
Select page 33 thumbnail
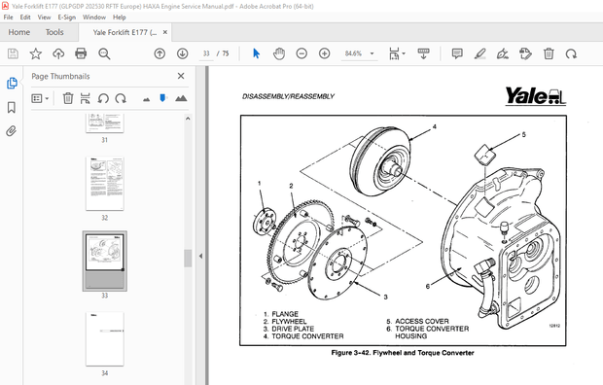105,262
